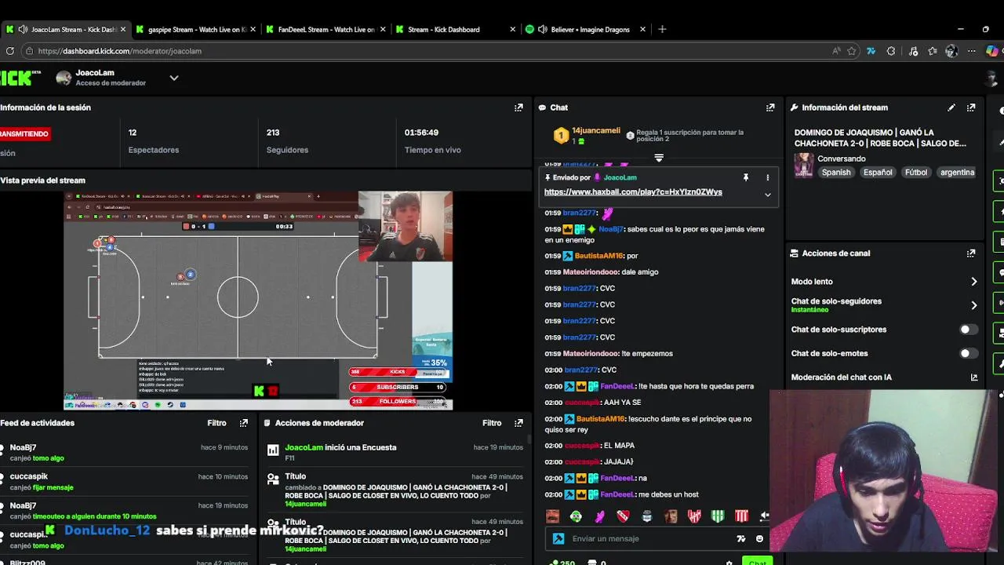Click the moderator hammer badge in message box
The image size is (1004, 565).
coord(558,539)
